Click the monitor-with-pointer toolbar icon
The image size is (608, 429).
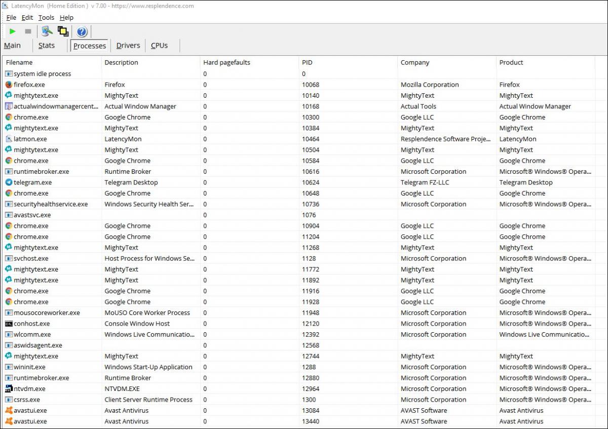[47, 31]
